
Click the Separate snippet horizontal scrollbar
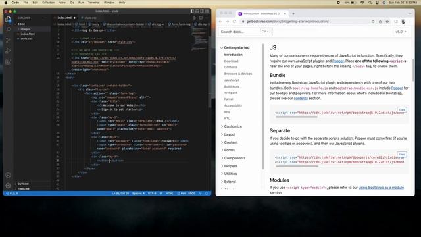tap(297, 167)
